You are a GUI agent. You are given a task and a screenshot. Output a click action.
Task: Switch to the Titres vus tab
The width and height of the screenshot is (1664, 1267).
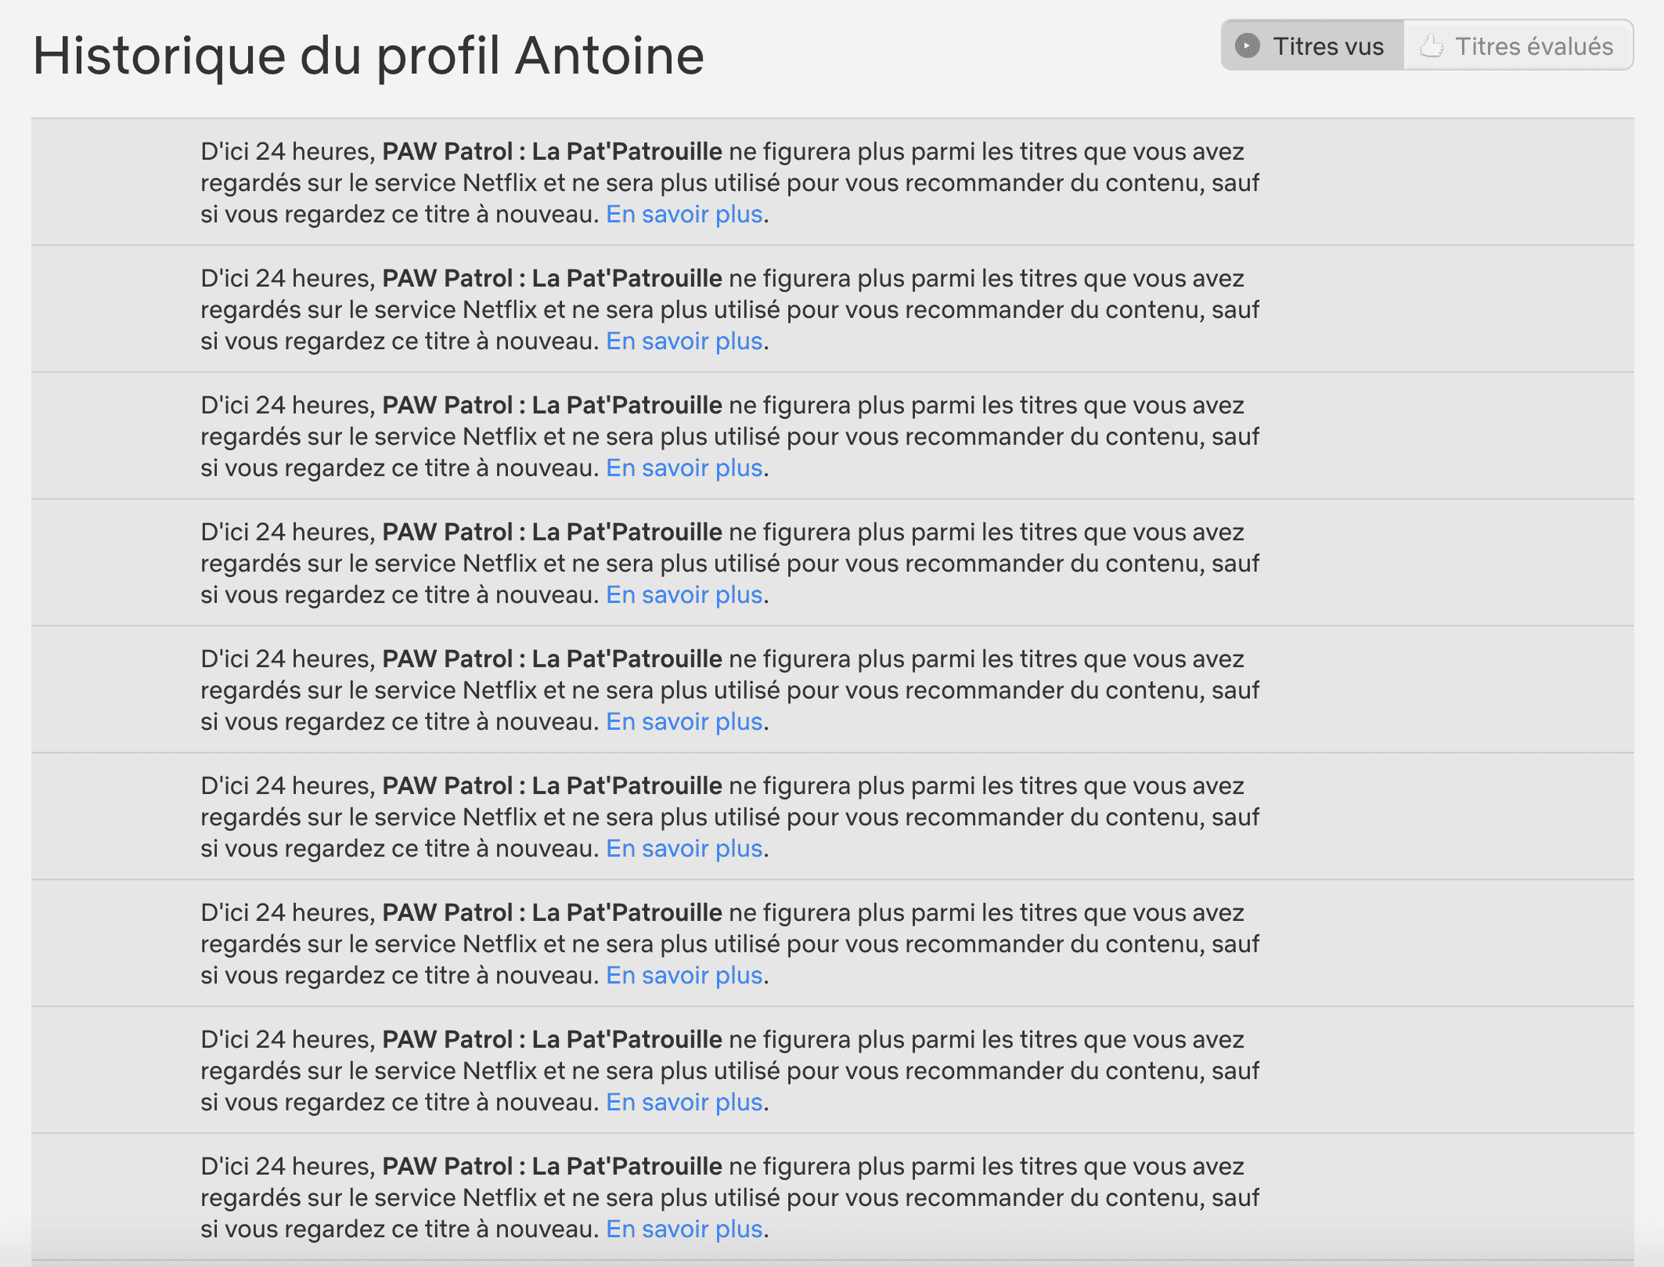[x=1313, y=45]
